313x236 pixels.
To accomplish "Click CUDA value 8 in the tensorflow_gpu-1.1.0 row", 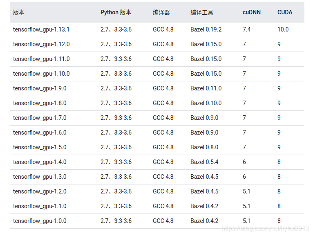I will [279, 206].
